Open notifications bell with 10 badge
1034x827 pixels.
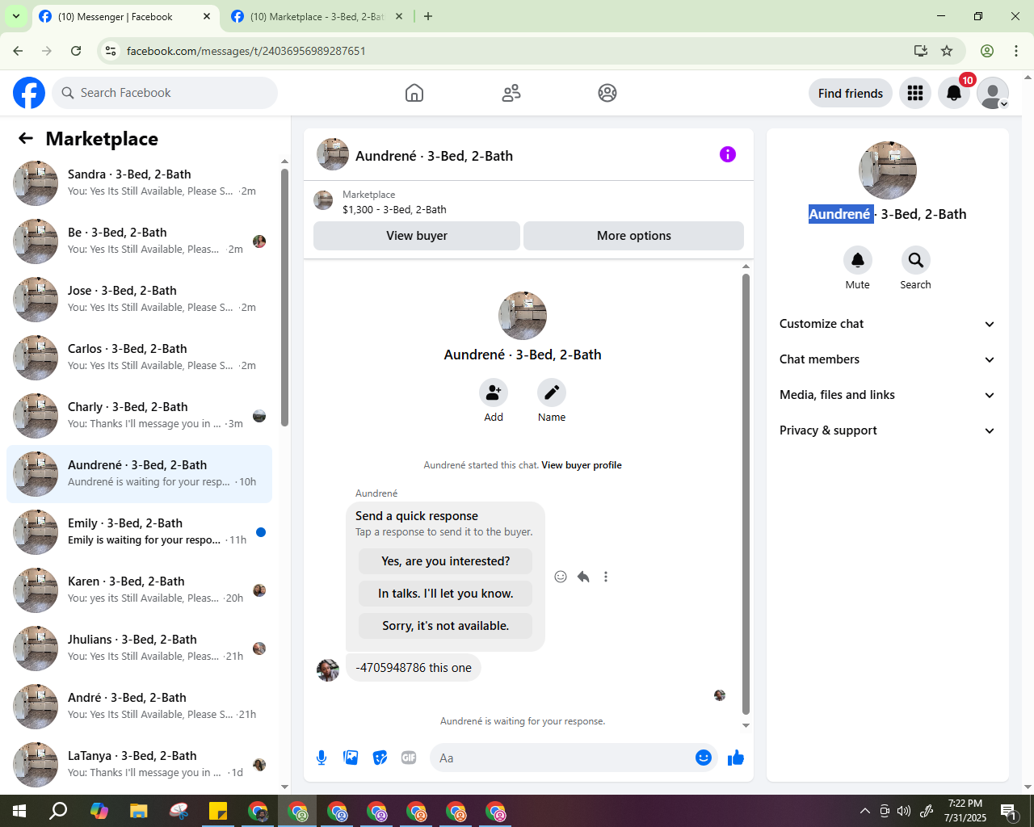(x=954, y=93)
